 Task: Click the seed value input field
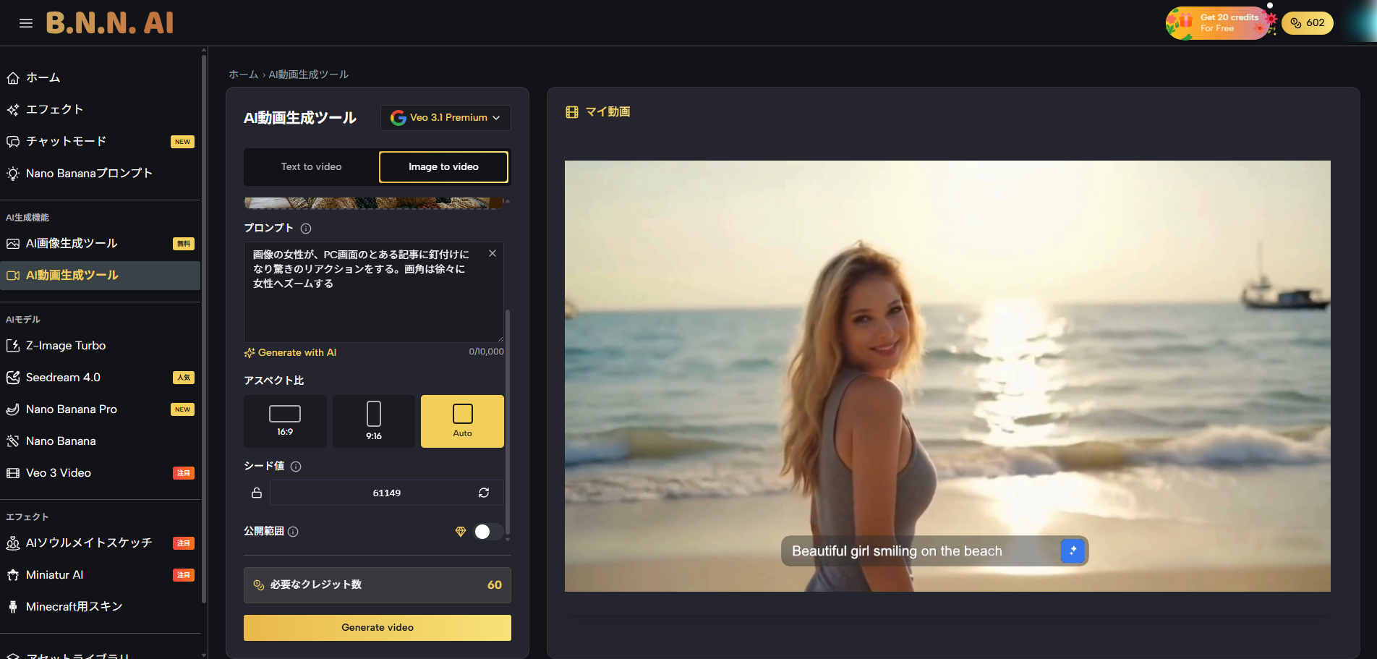point(386,493)
